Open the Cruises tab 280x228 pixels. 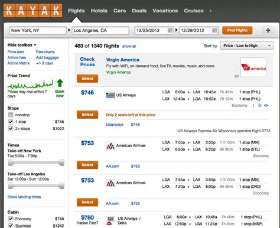[x=194, y=11]
